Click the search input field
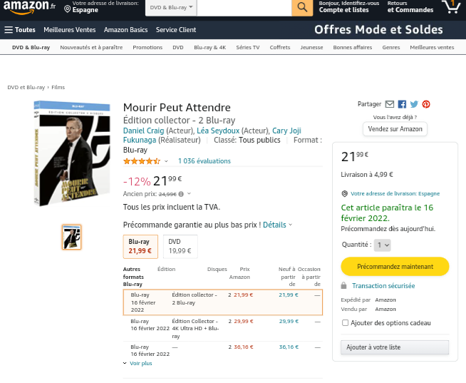466x383 pixels. tap(244, 7)
